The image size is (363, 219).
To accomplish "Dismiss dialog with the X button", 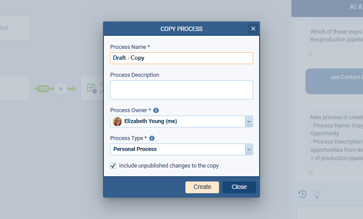I will pyautogui.click(x=253, y=29).
